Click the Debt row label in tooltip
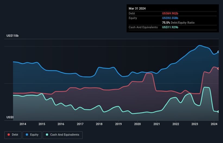This screenshot has width=223, height=143. pyautogui.click(x=132, y=13)
